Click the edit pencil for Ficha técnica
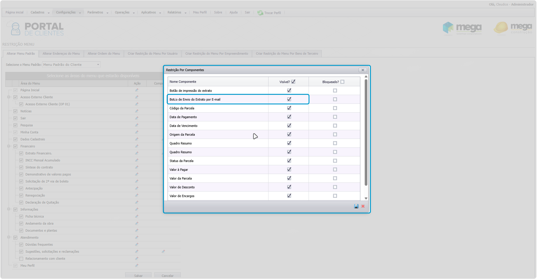 [x=137, y=216]
